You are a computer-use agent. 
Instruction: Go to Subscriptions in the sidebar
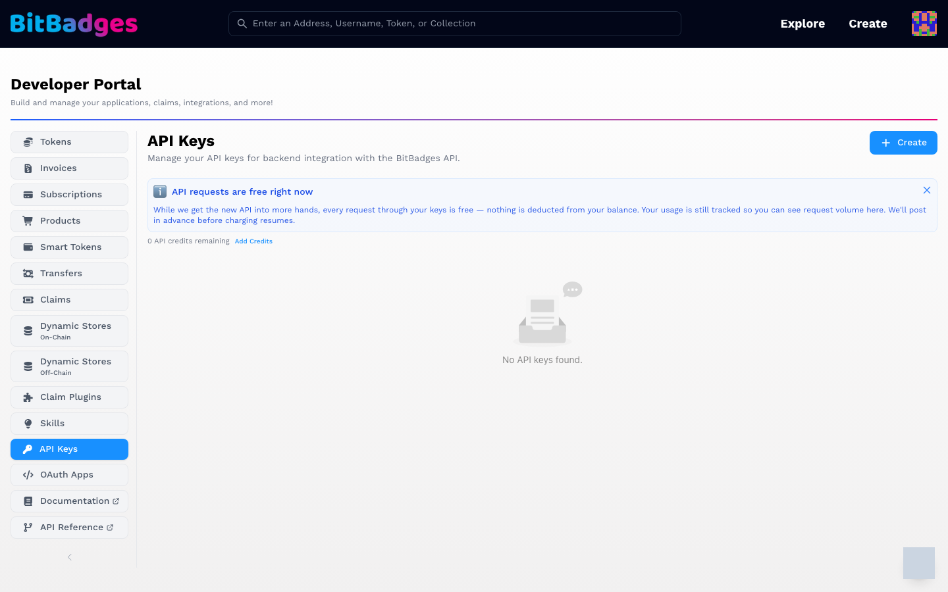(x=69, y=195)
